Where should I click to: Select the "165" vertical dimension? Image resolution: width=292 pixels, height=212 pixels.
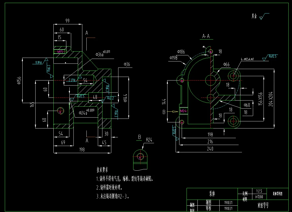tap(33, 104)
